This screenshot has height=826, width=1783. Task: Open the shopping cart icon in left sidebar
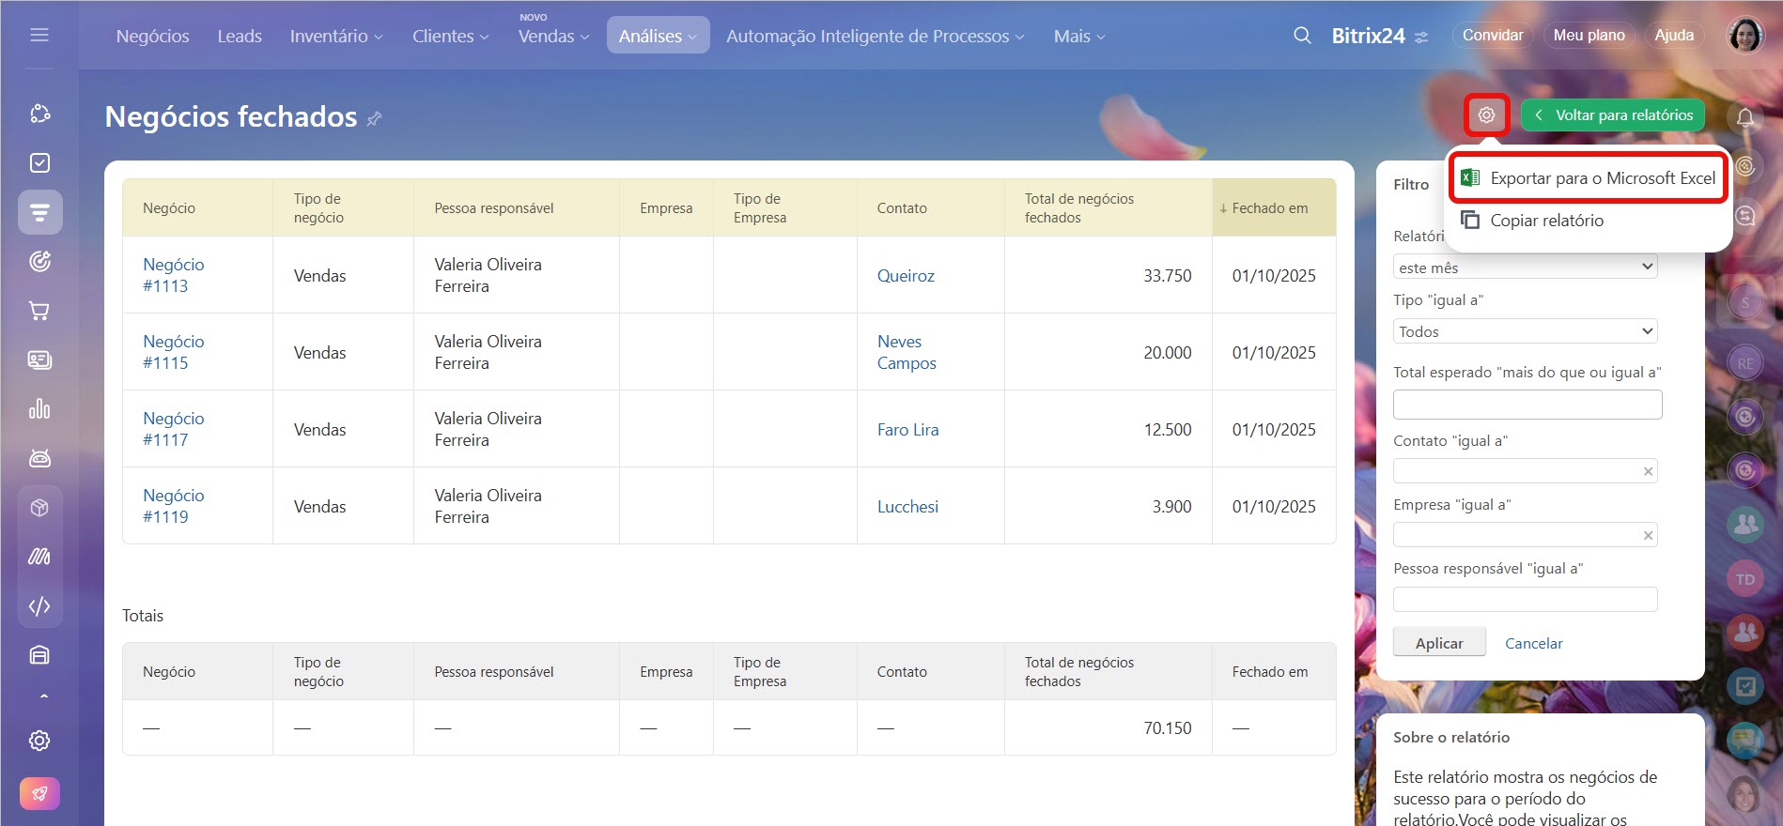click(x=39, y=311)
